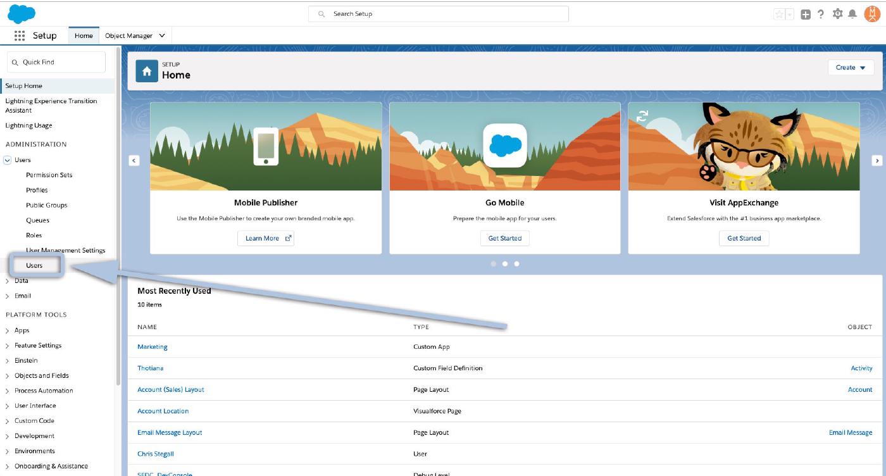The height and width of the screenshot is (476, 886).
Task: Open Users under the Users section
Action: (34, 266)
